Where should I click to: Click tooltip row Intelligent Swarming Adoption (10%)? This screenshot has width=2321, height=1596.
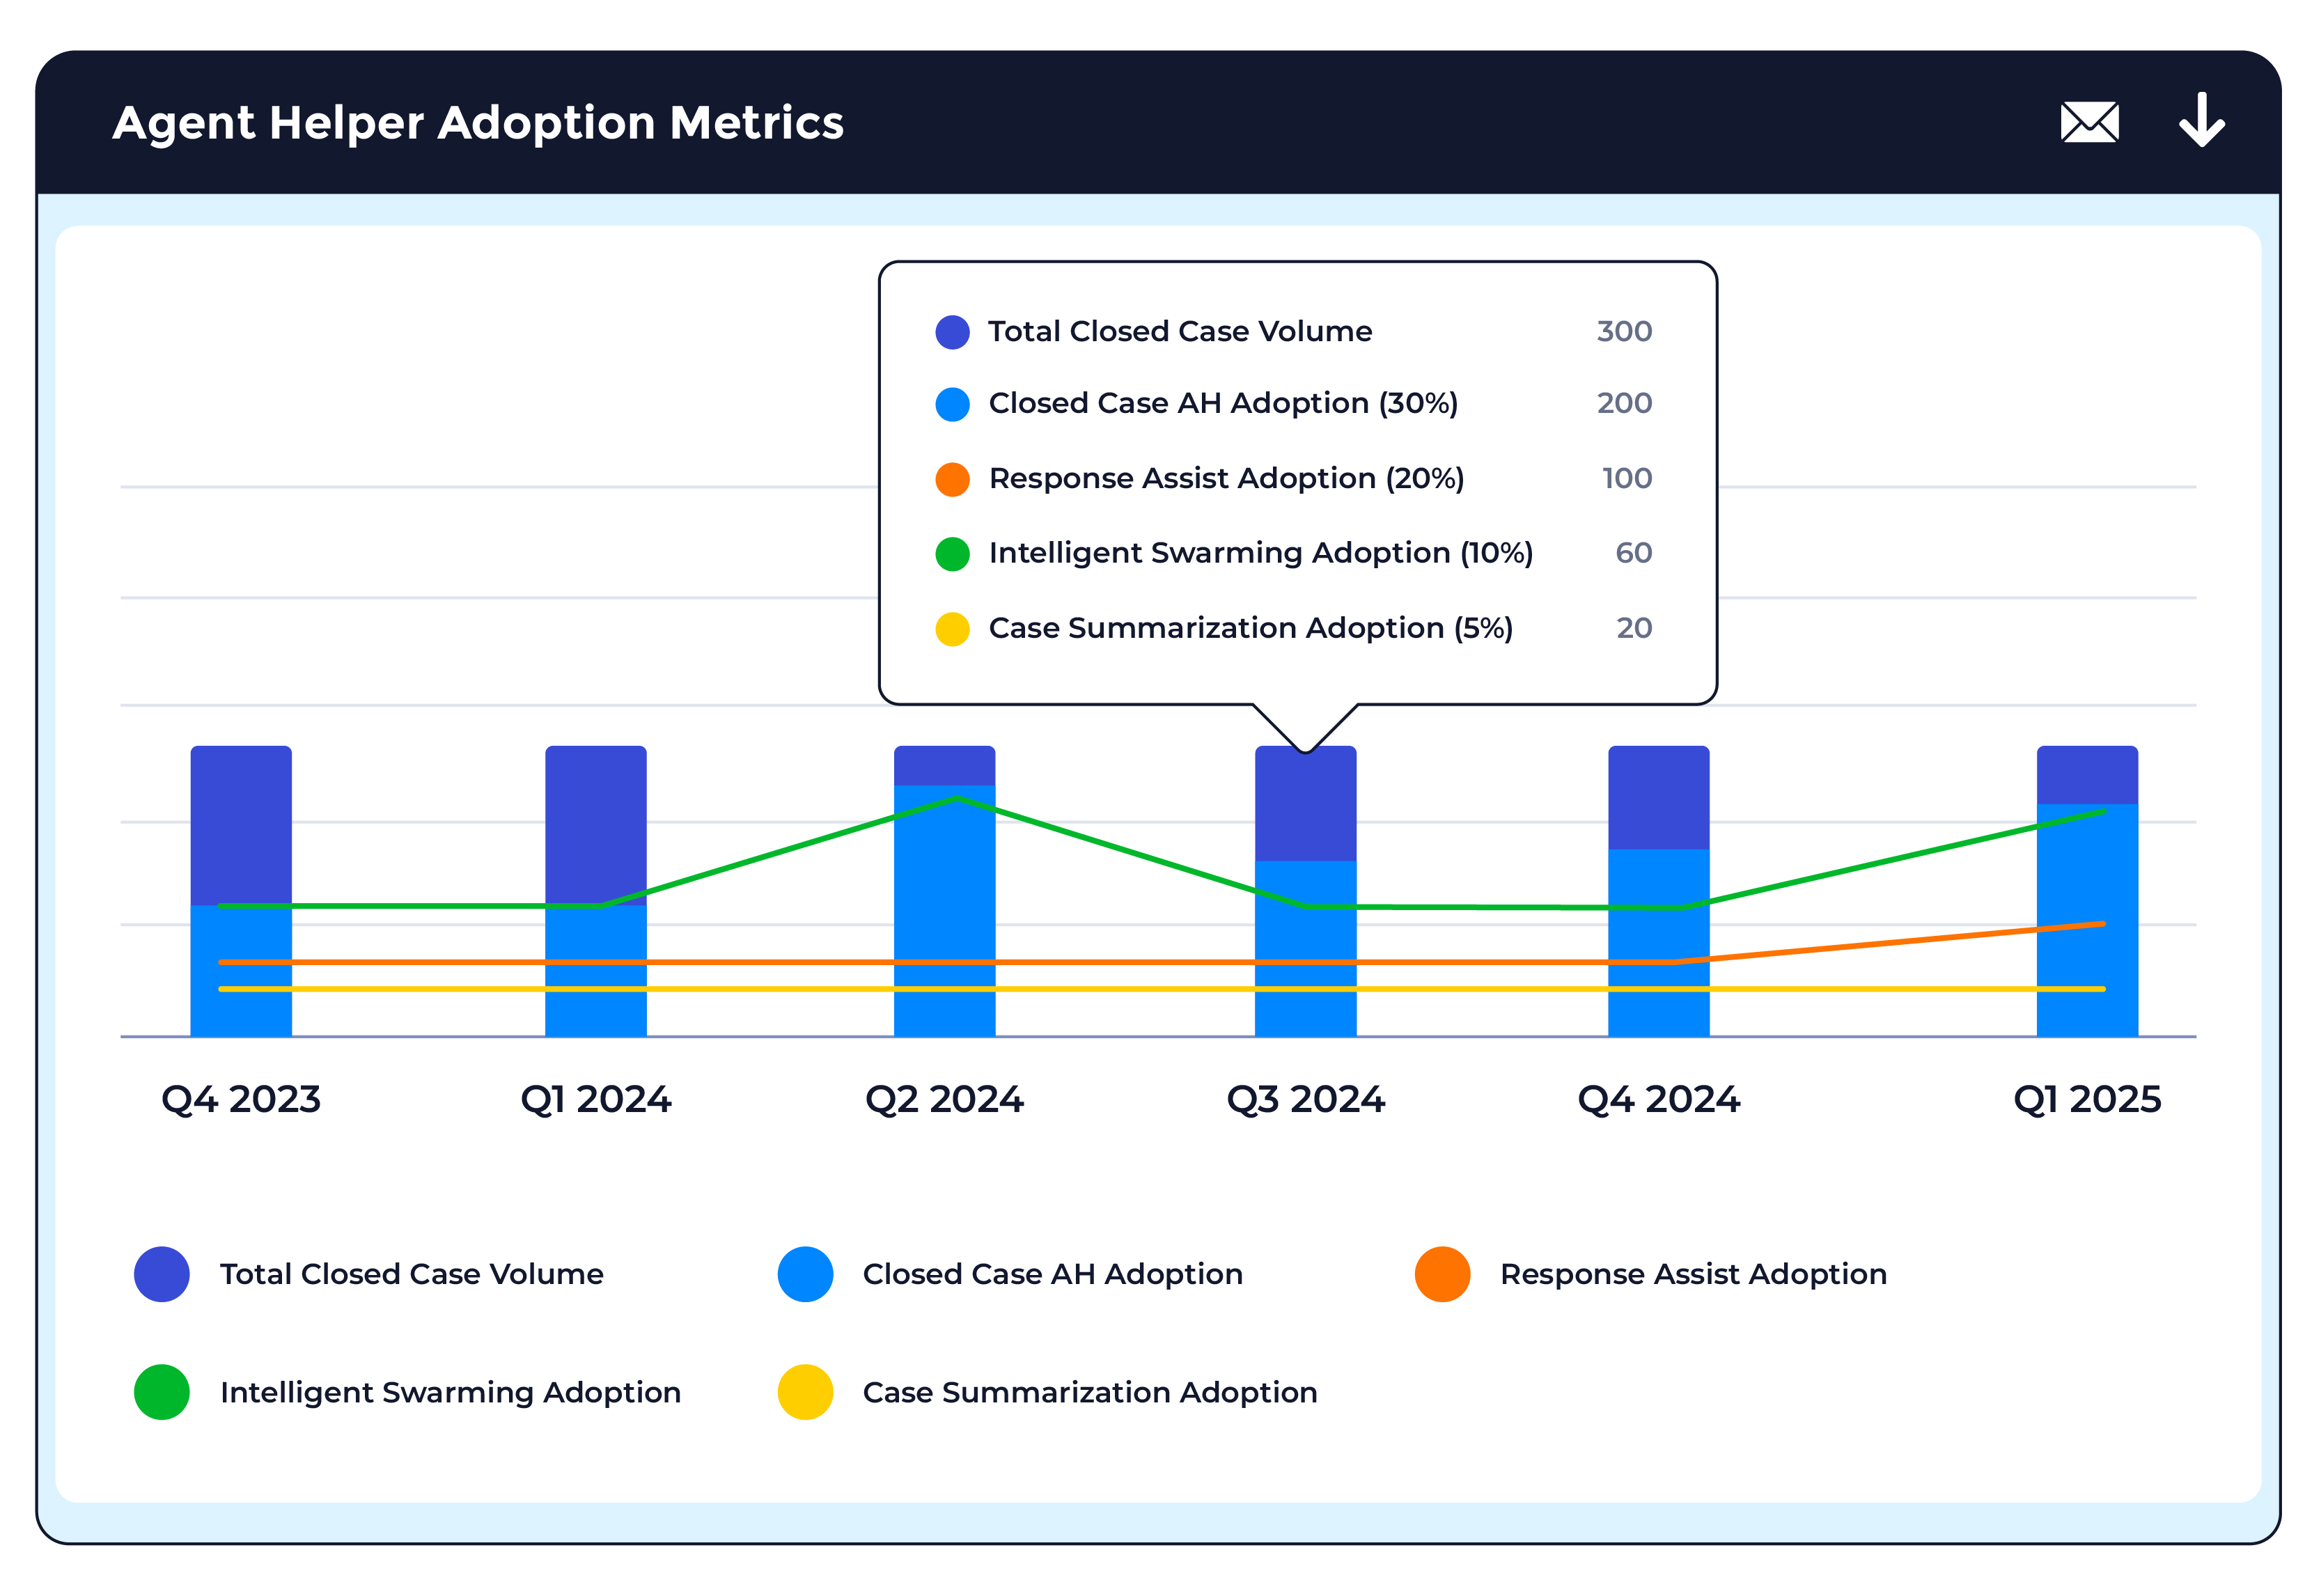click(1293, 553)
